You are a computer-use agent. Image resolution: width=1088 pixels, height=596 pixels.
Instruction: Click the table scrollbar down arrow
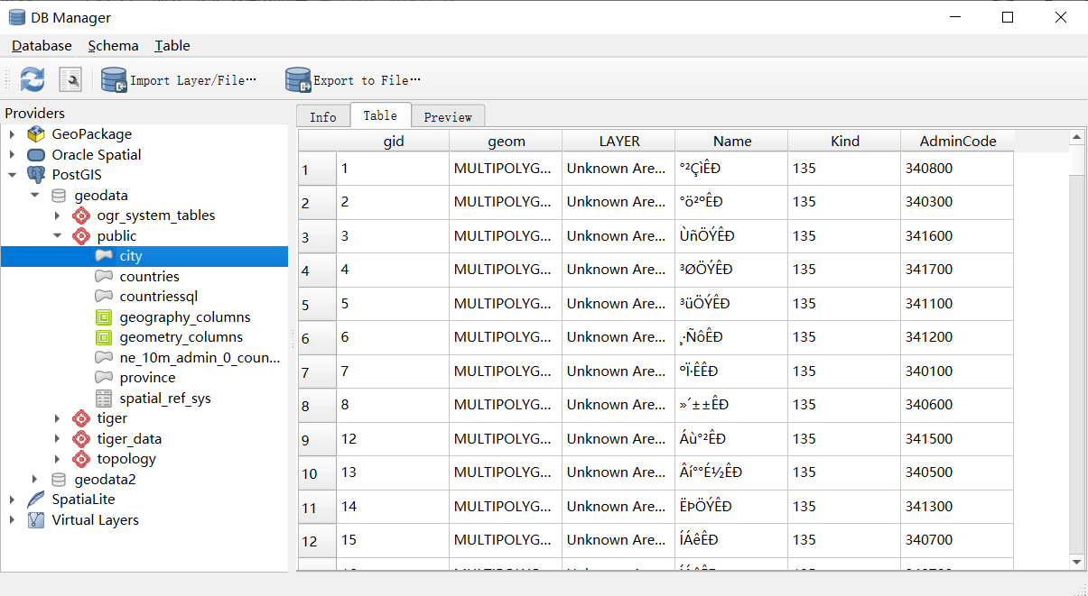tap(1077, 560)
